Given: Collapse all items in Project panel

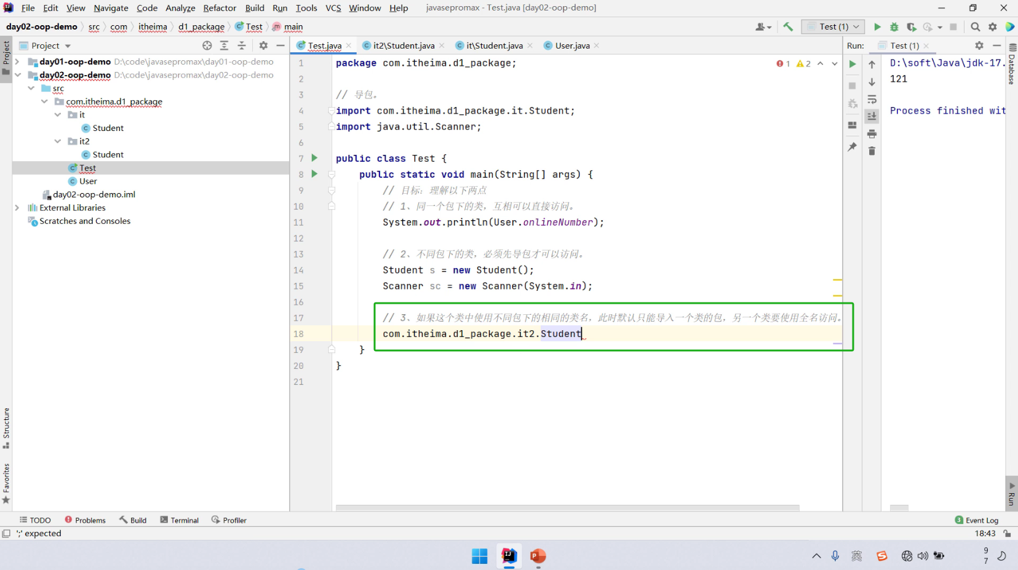Looking at the screenshot, I should point(242,46).
